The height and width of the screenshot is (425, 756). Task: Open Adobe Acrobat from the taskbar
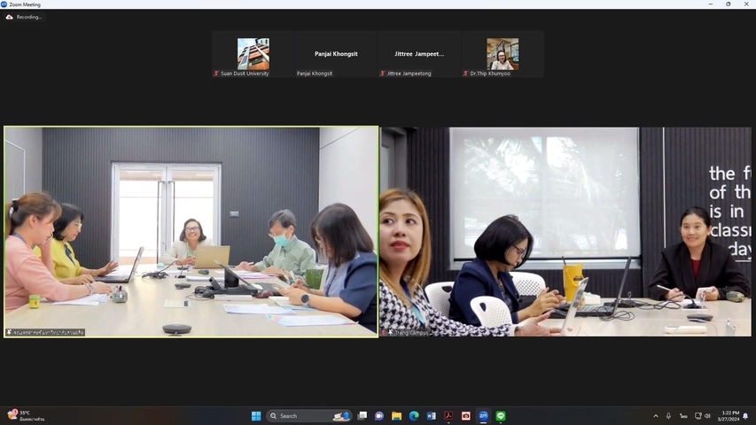(x=448, y=416)
